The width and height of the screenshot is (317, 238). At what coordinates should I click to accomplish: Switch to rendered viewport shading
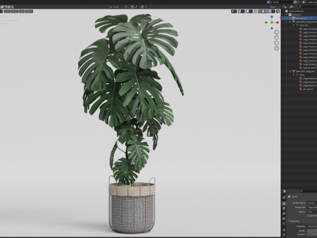(x=270, y=11)
